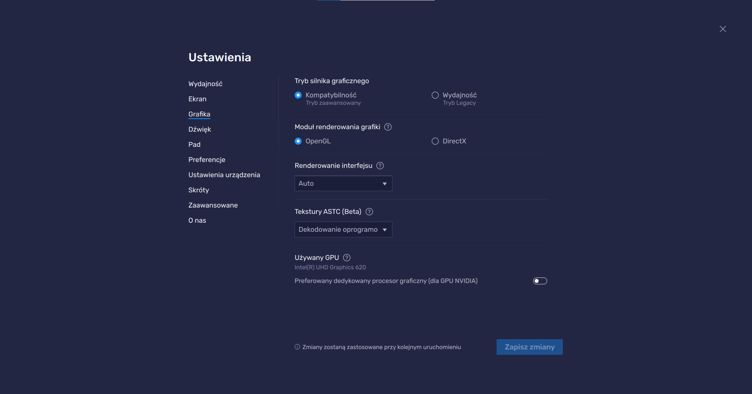The width and height of the screenshot is (752, 394).
Task: Click Intel(R) UHD Graphics 620 text
Action: 330,267
